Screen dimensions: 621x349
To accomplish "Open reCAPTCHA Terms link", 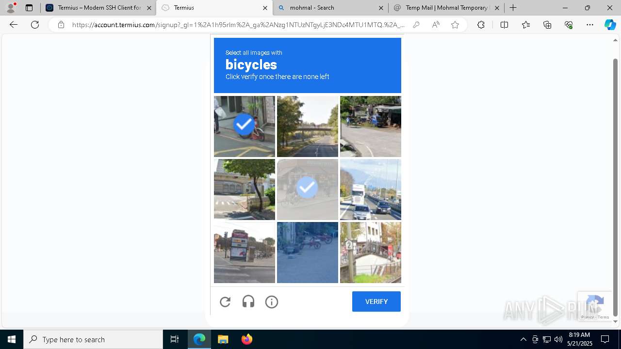I will click(x=603, y=317).
